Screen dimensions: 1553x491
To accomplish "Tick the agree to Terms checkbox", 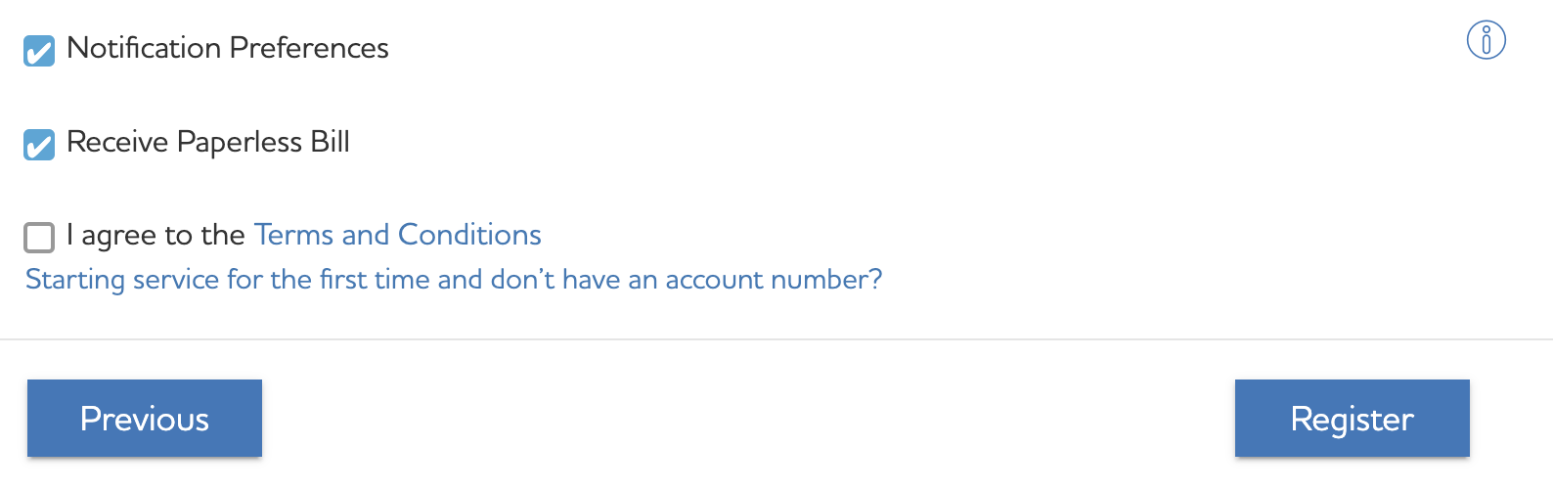I will (x=39, y=237).
